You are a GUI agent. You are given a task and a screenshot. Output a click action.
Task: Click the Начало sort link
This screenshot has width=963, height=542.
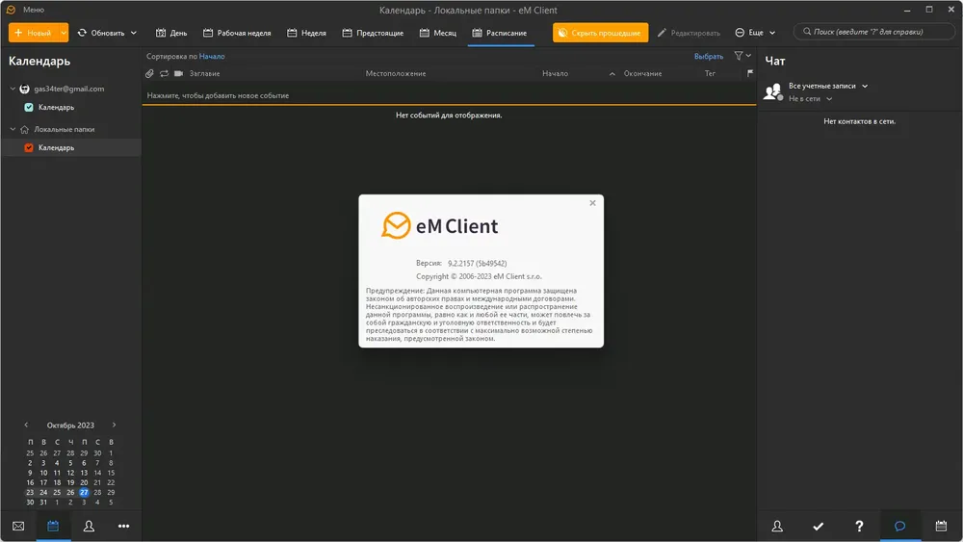coord(212,57)
